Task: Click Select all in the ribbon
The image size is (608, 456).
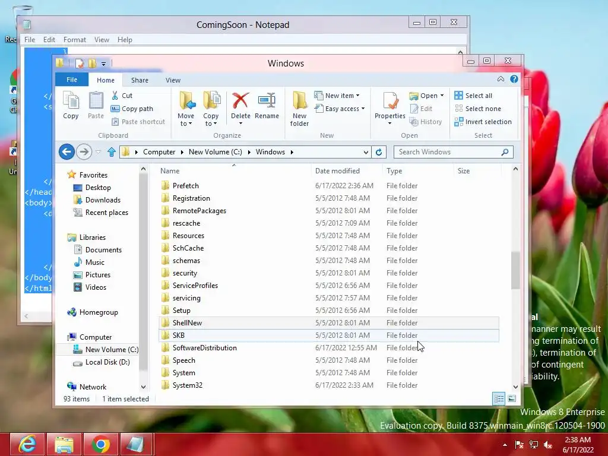Action: (473, 96)
